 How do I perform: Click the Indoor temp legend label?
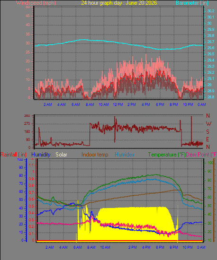[95, 155]
